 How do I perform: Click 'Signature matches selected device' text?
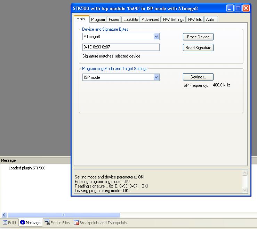pyautogui.click(x=111, y=56)
